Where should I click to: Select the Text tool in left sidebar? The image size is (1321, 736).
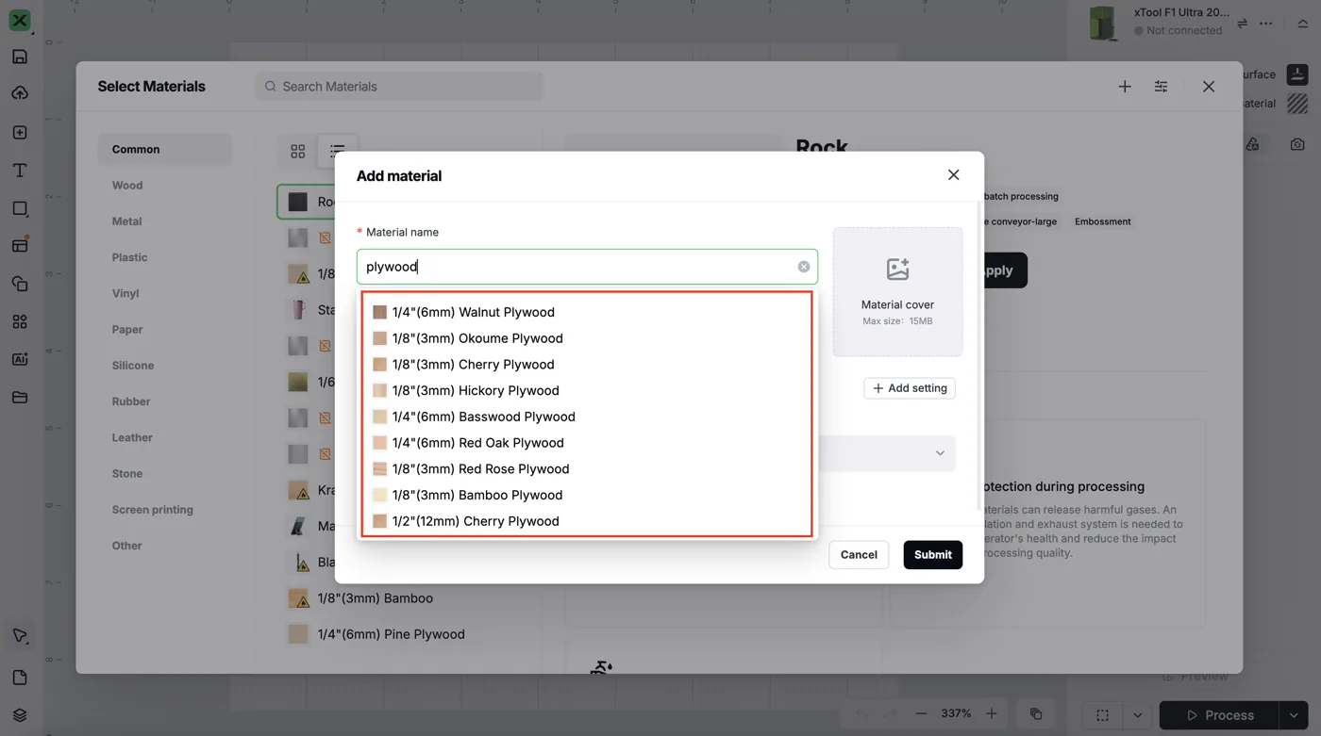click(x=20, y=171)
